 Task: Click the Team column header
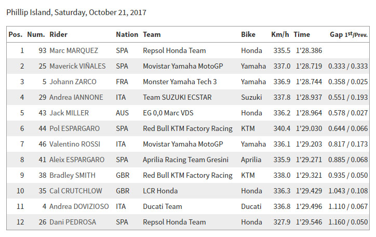coord(152,34)
